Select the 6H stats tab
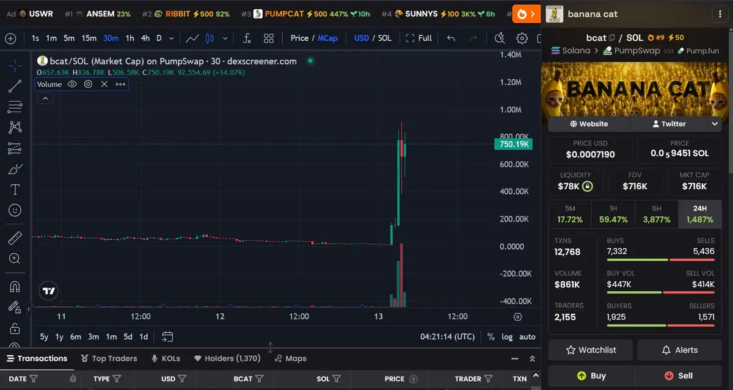 coord(657,214)
